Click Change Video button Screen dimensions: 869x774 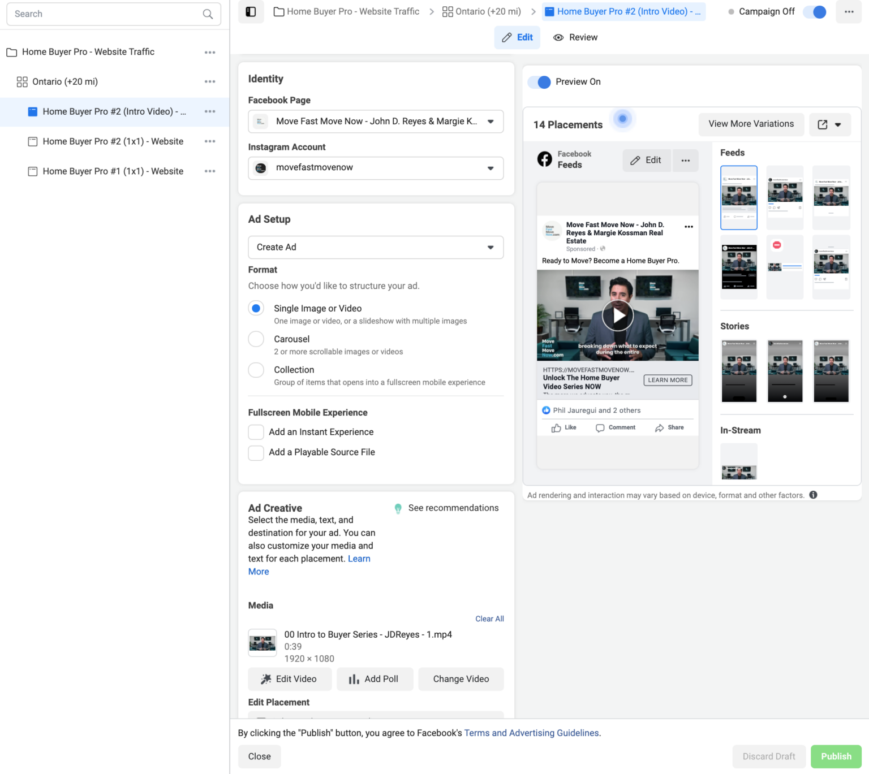461,679
